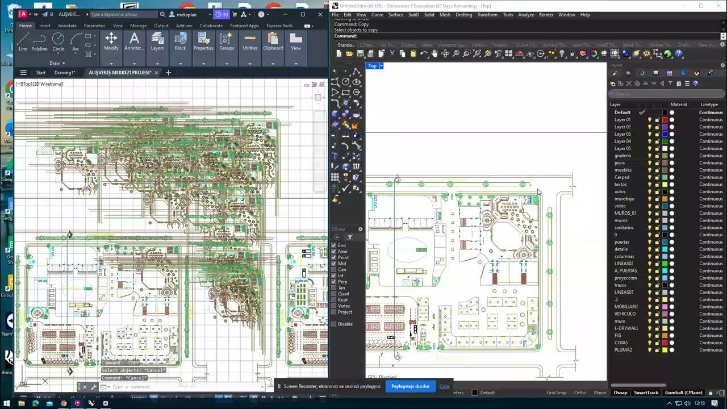
Task: Toggle SmartTrack in Rhino status bar
Action: [x=646, y=393]
